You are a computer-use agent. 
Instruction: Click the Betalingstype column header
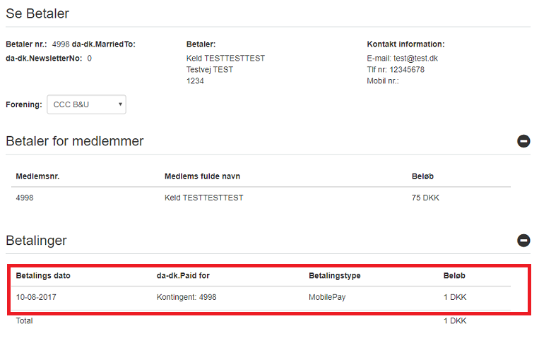point(335,275)
